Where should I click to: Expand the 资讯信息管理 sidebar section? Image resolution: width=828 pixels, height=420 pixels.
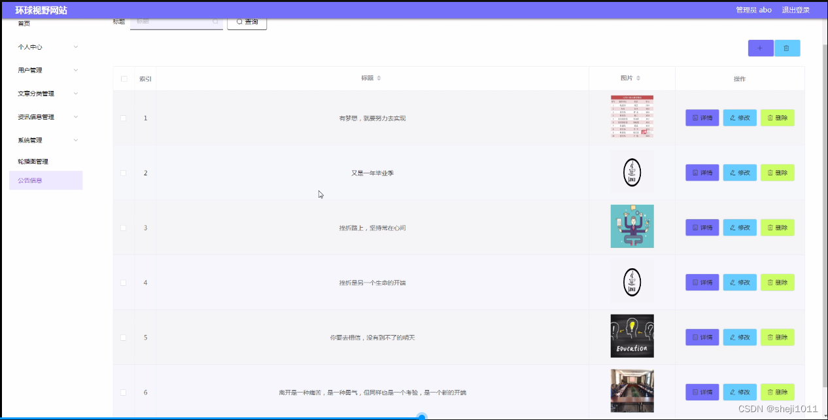pyautogui.click(x=46, y=116)
